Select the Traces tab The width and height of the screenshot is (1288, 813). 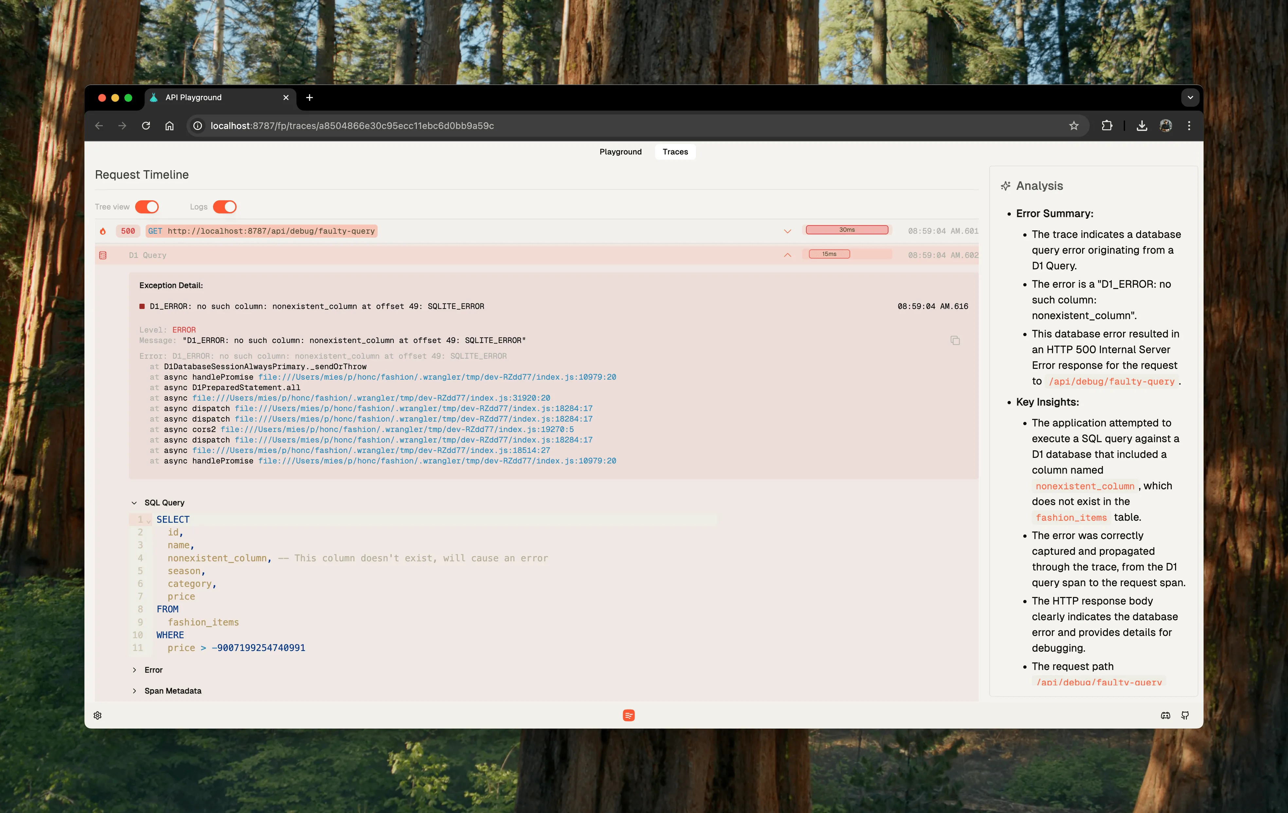(x=675, y=151)
